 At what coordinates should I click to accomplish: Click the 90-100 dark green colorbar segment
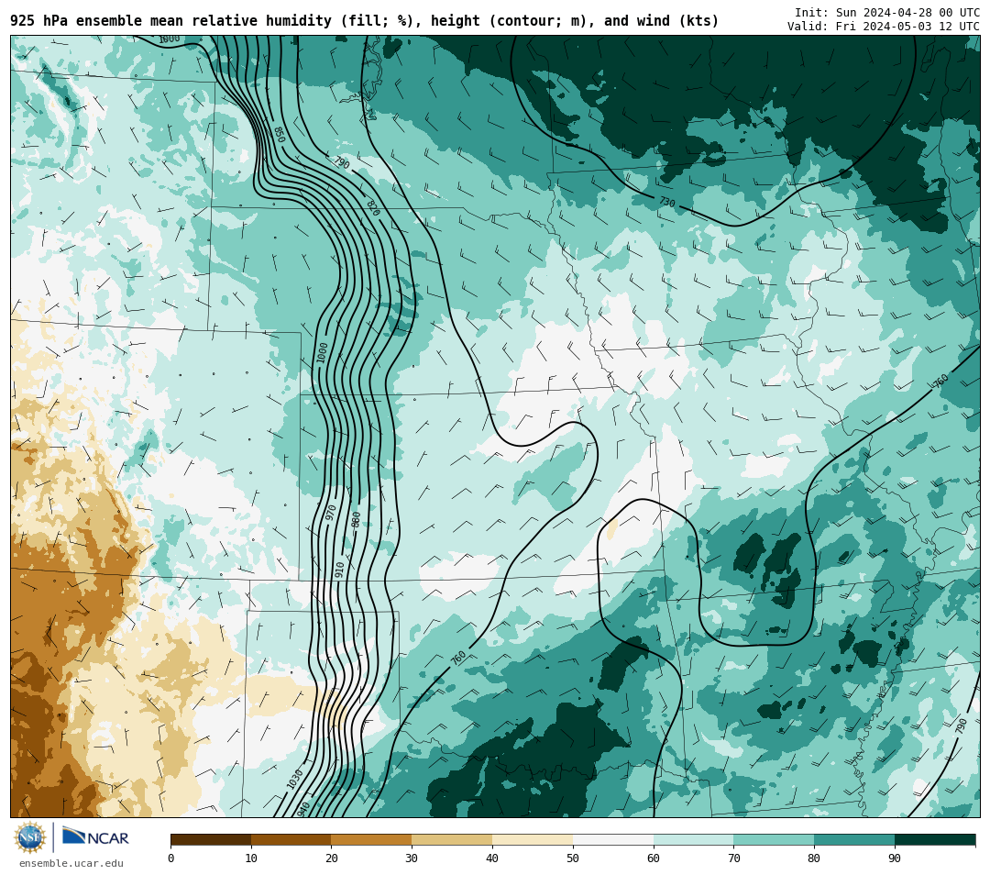[x=935, y=839]
